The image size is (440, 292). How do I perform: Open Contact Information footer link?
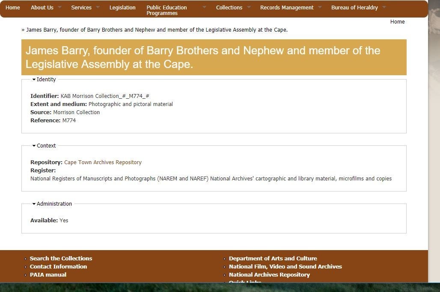point(58,266)
